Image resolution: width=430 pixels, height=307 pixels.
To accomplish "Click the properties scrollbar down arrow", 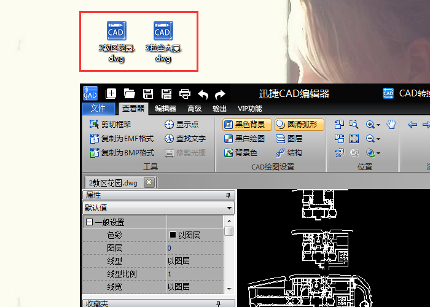I will 229,289.
